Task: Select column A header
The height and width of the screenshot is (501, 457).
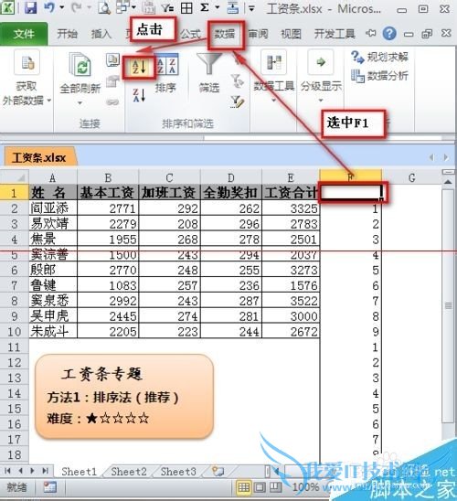Action: click(53, 177)
